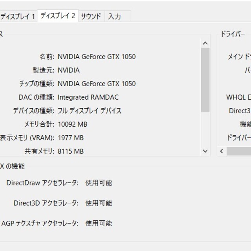
Task: Click the 製造元: label
Action: point(44,70)
